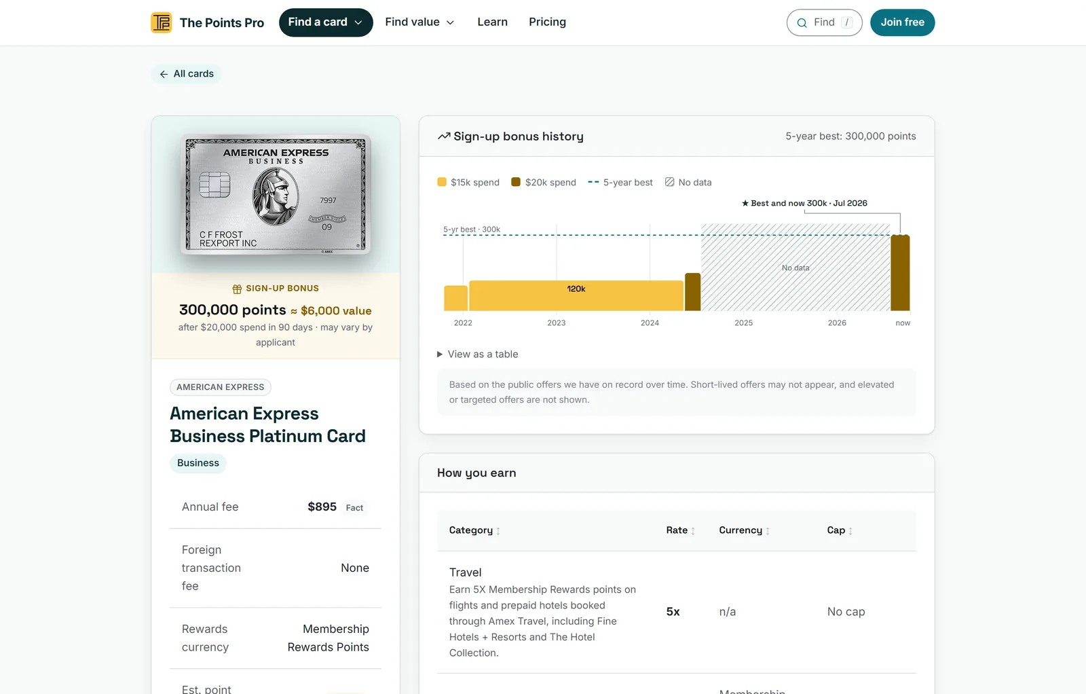The height and width of the screenshot is (694, 1086).
Task: Click the 300,000 points bonus text
Action: 233,310
